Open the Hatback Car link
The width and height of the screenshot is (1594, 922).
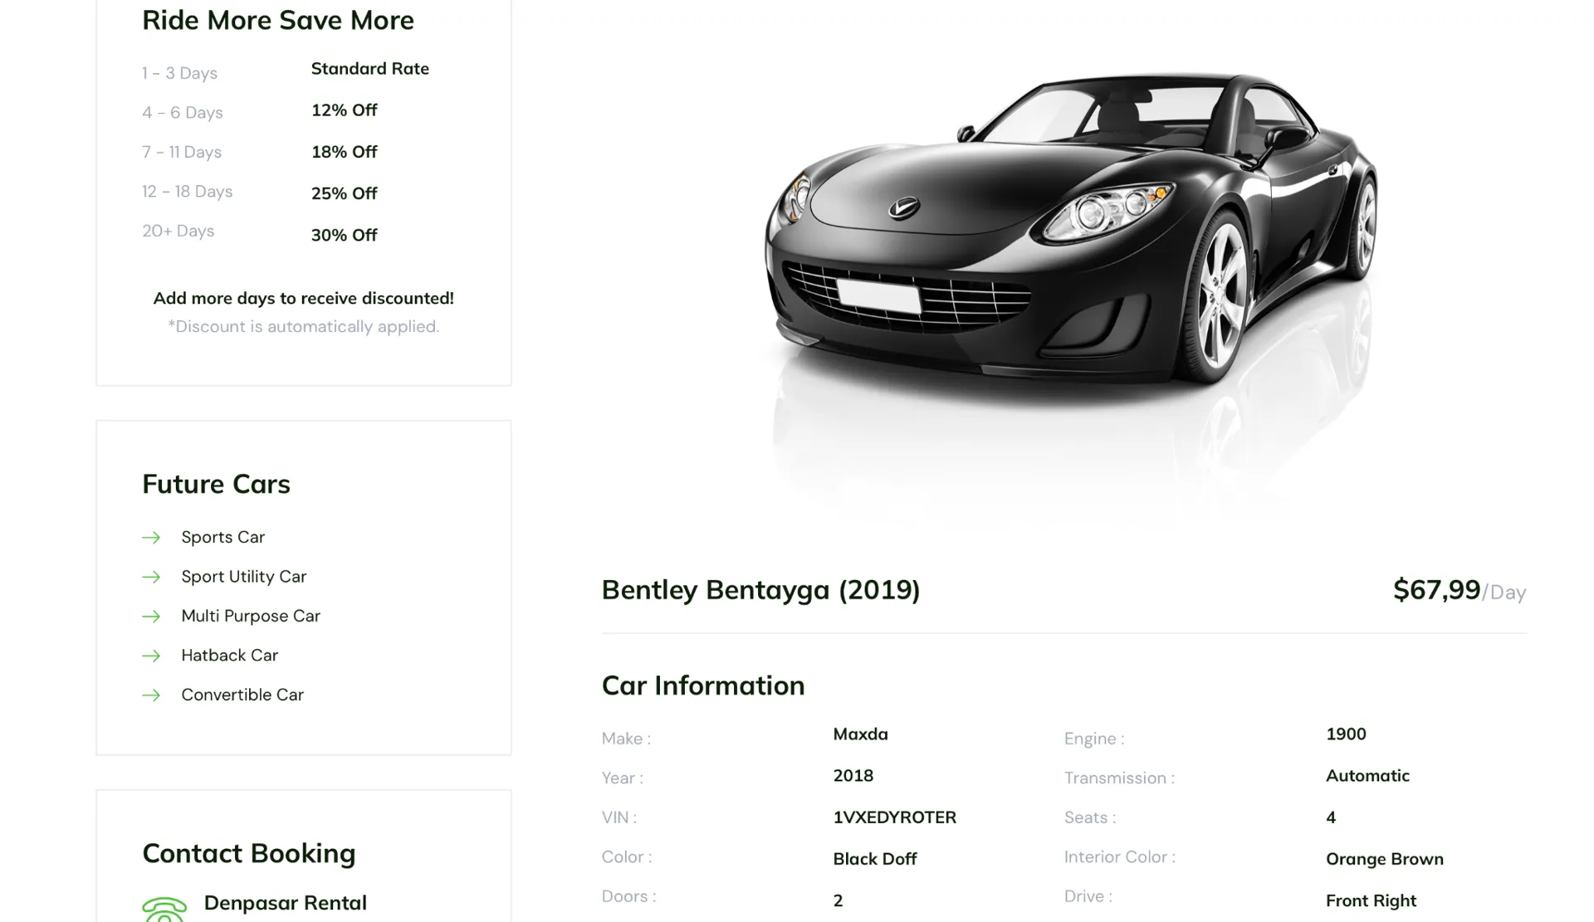[x=229, y=656]
